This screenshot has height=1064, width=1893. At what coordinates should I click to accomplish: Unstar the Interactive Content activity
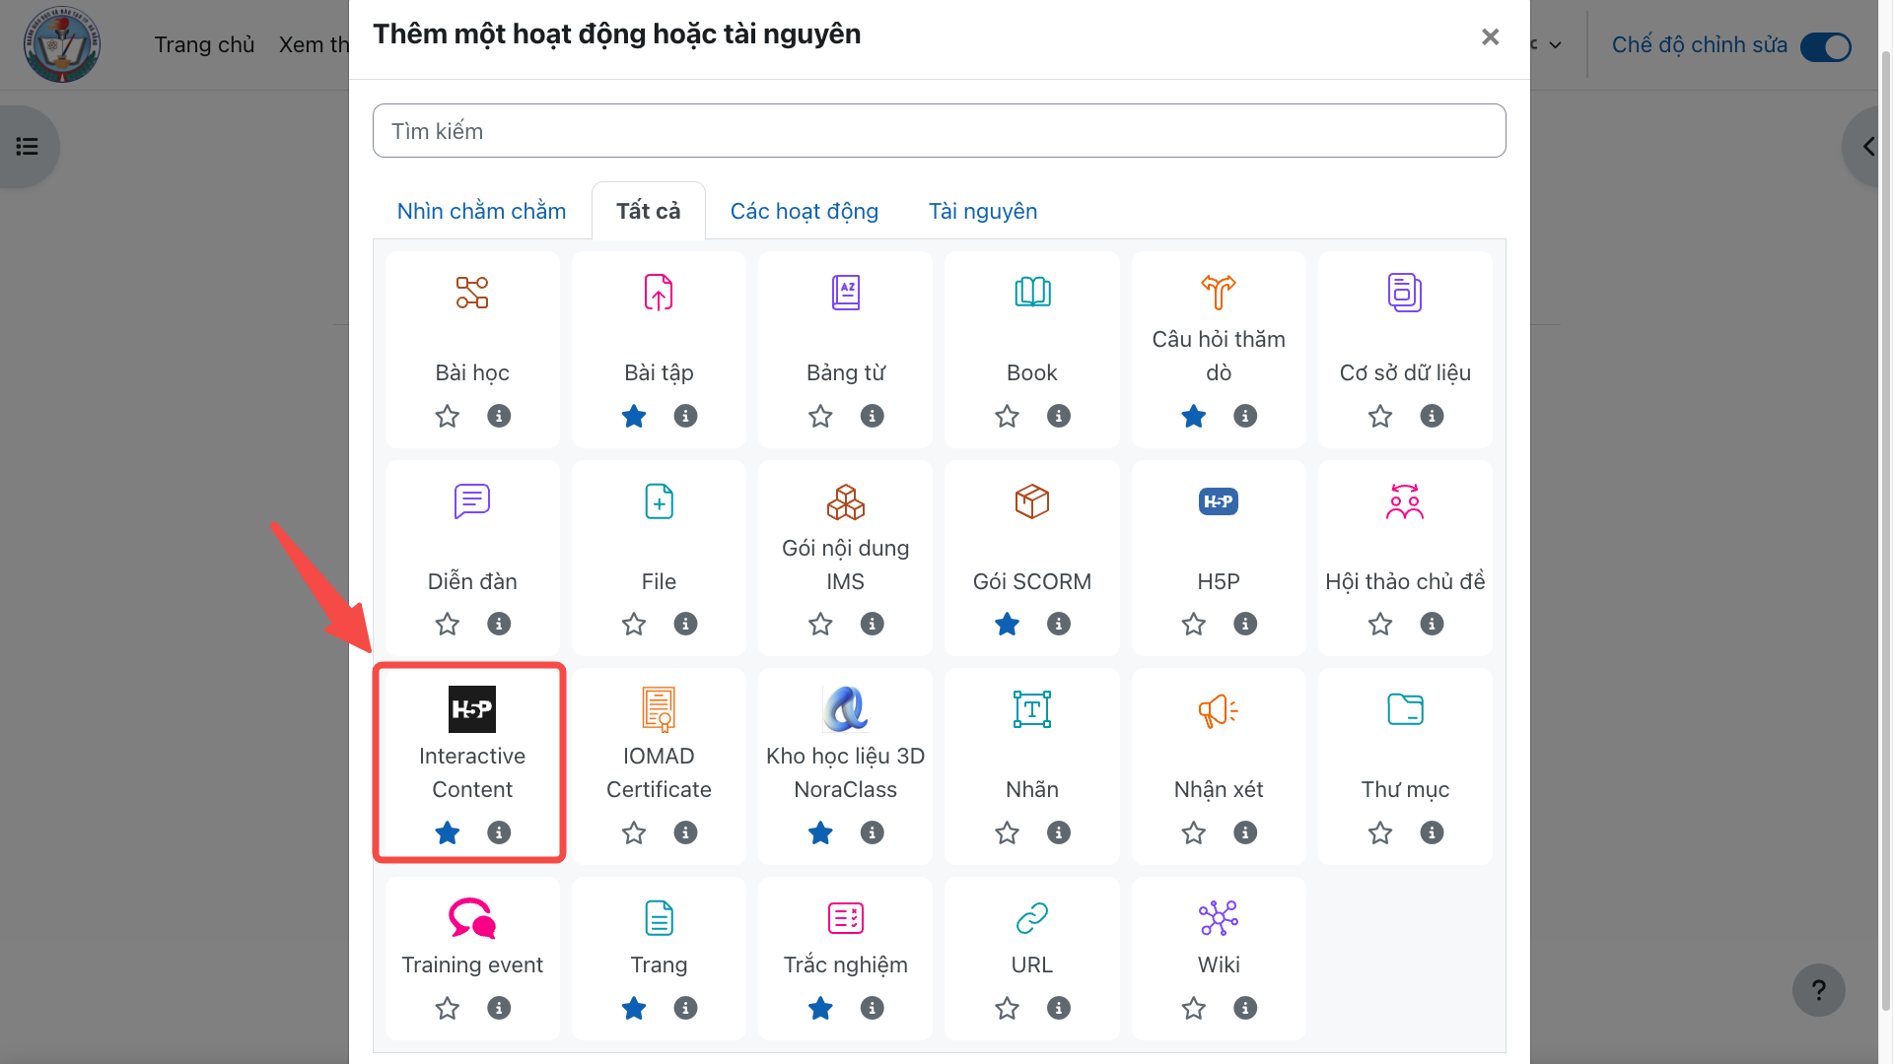448,832
